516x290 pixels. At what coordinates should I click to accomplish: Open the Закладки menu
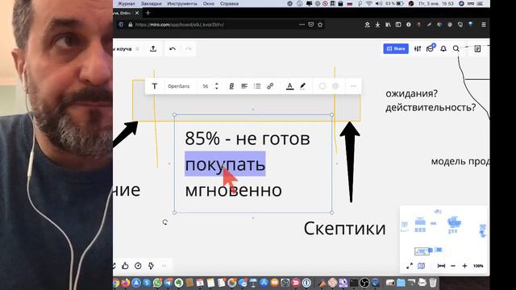pos(151,3)
